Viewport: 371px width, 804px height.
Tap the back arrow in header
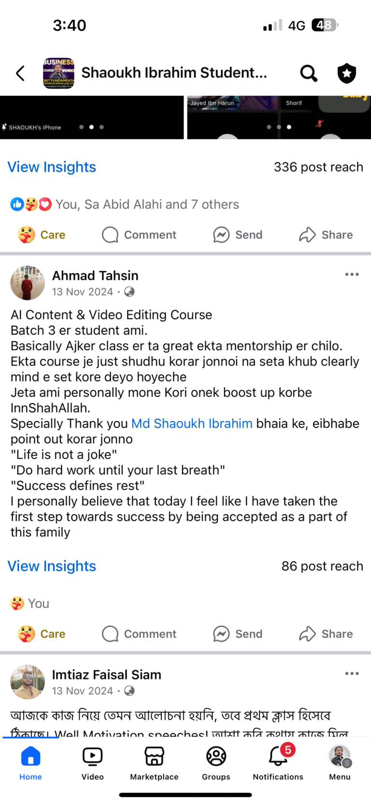pos(20,73)
